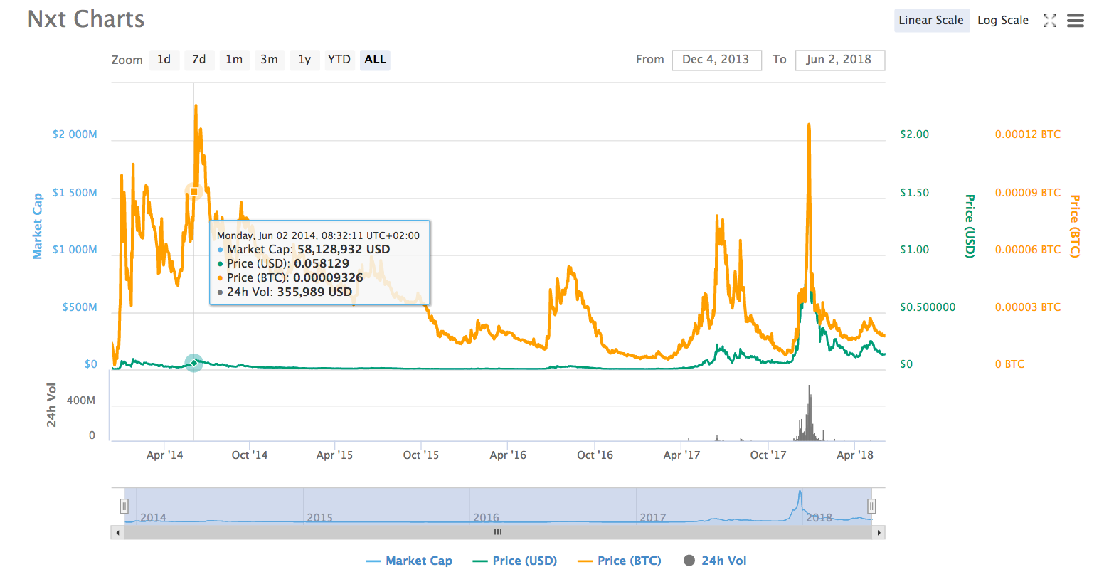1104x572 pixels.
Task: Click the tooltip 24h Vol value
Action: (x=314, y=292)
